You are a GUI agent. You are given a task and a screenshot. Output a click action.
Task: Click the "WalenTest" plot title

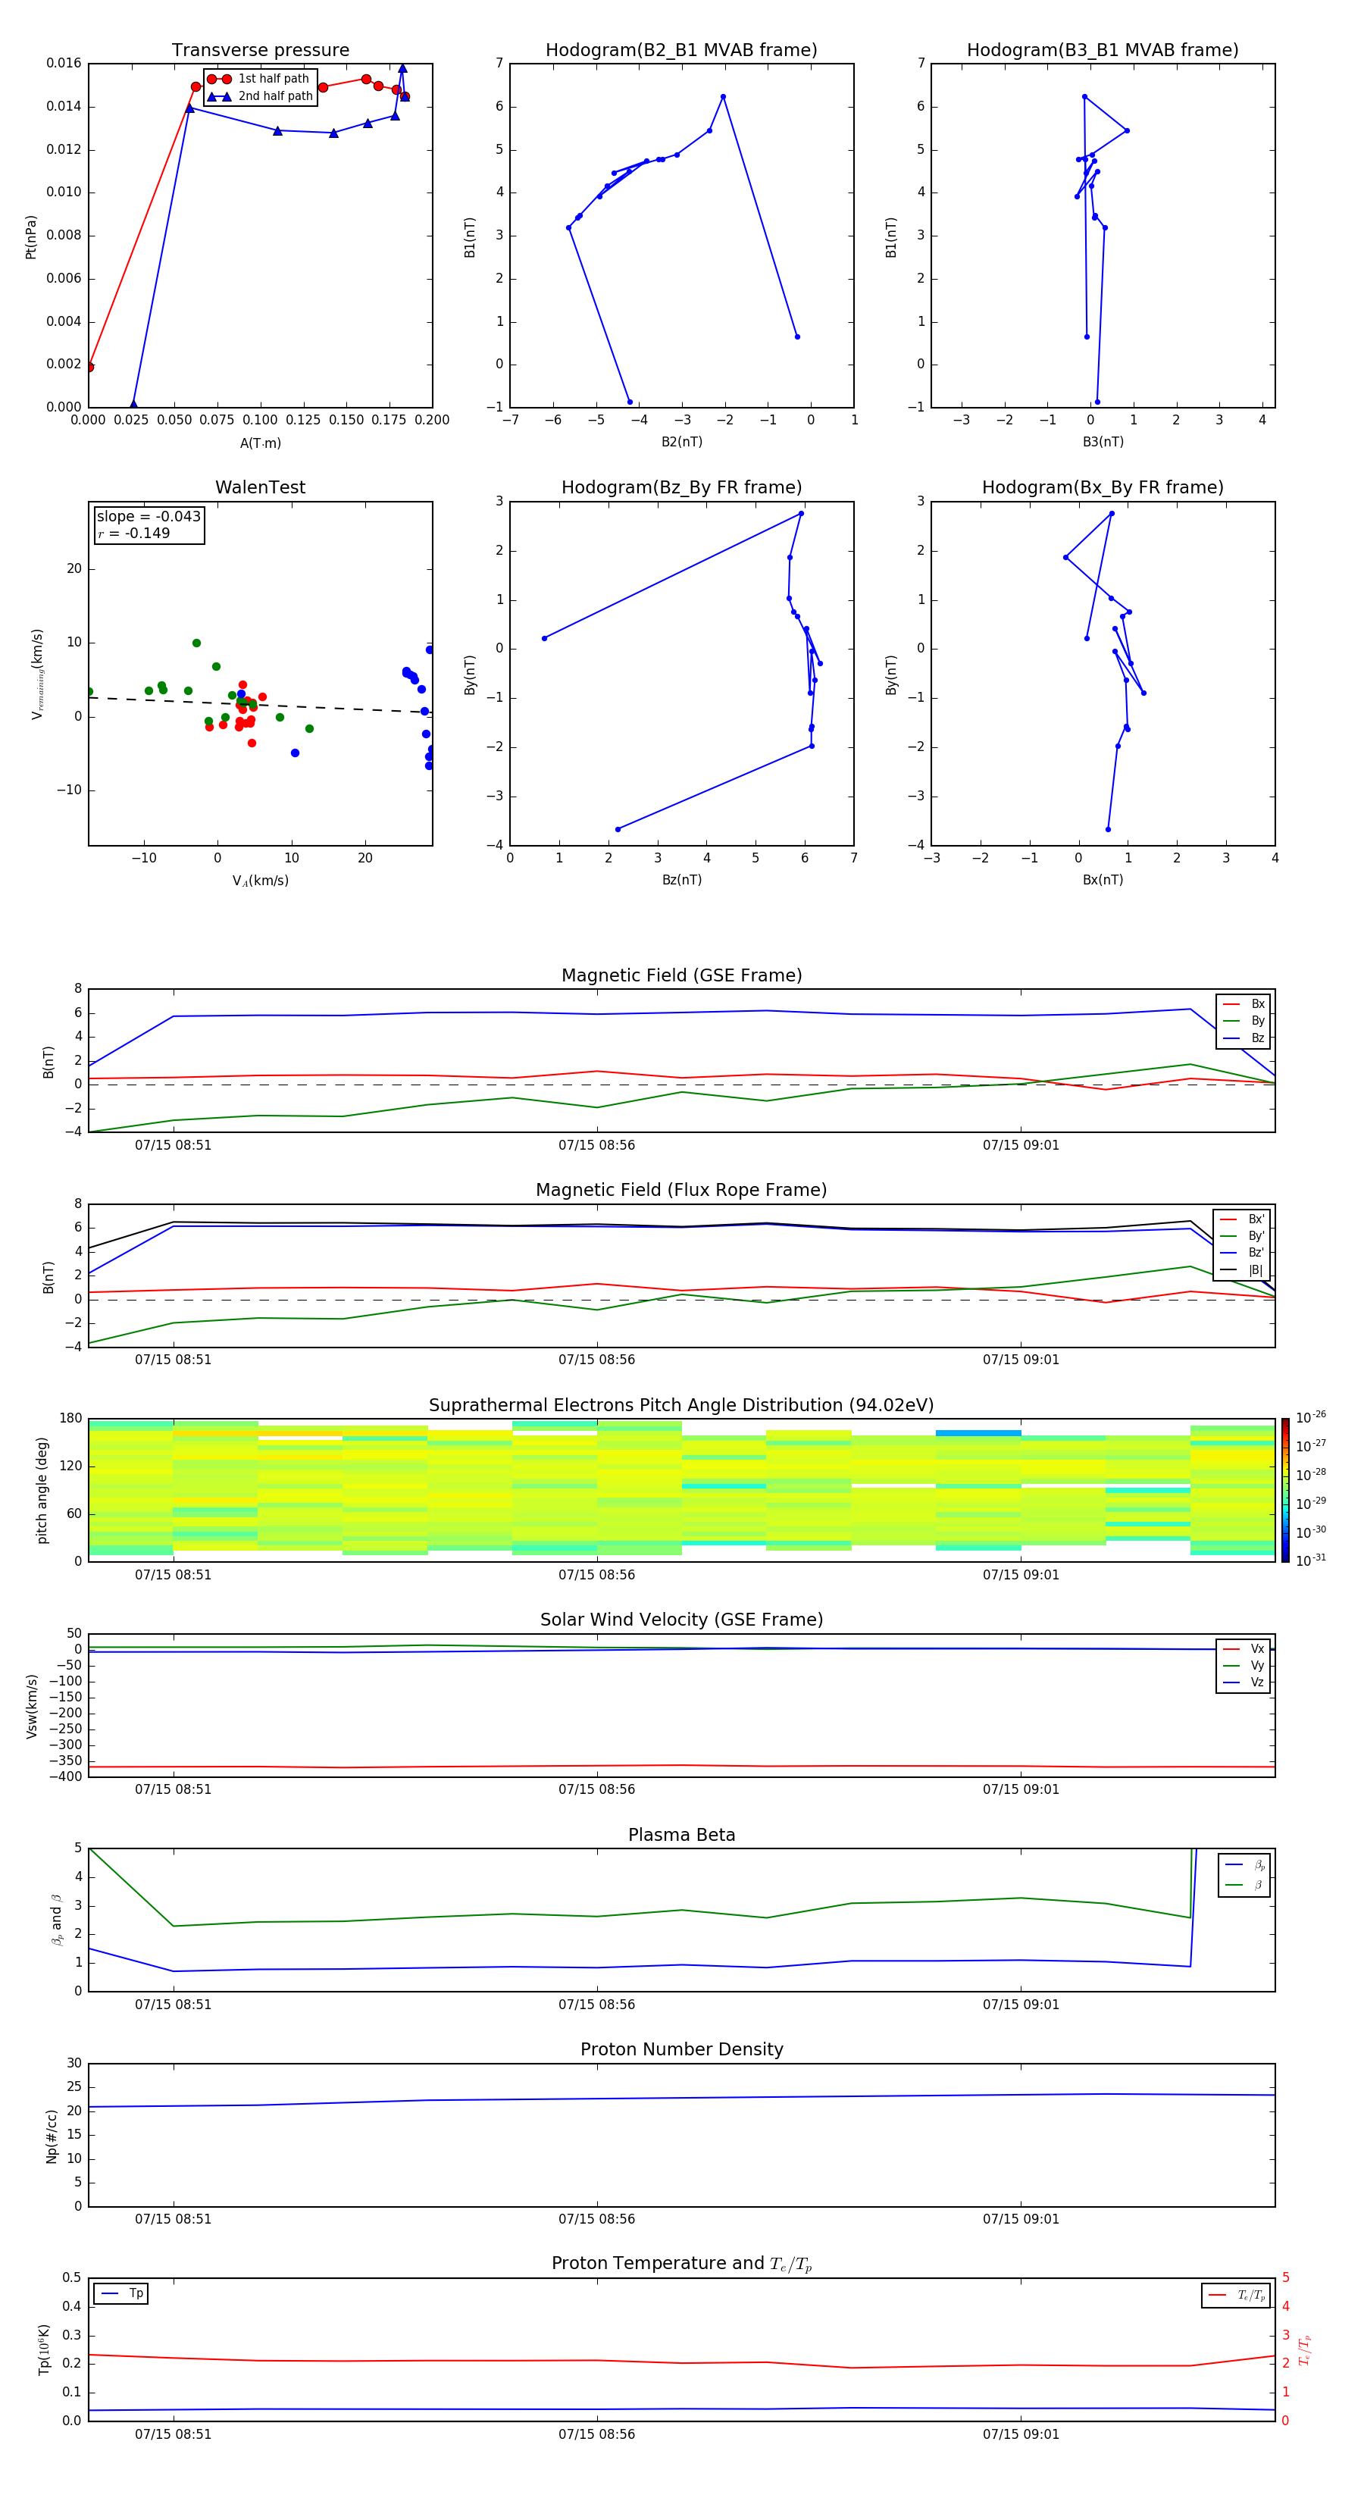[x=260, y=487]
